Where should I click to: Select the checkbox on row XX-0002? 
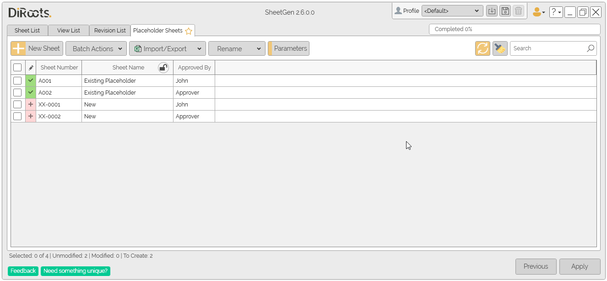[x=17, y=116]
